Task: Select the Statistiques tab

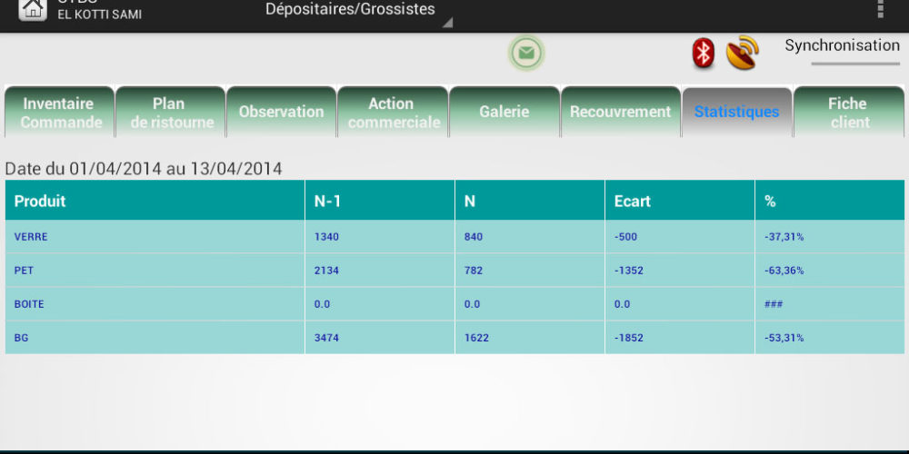Action: 736,113
